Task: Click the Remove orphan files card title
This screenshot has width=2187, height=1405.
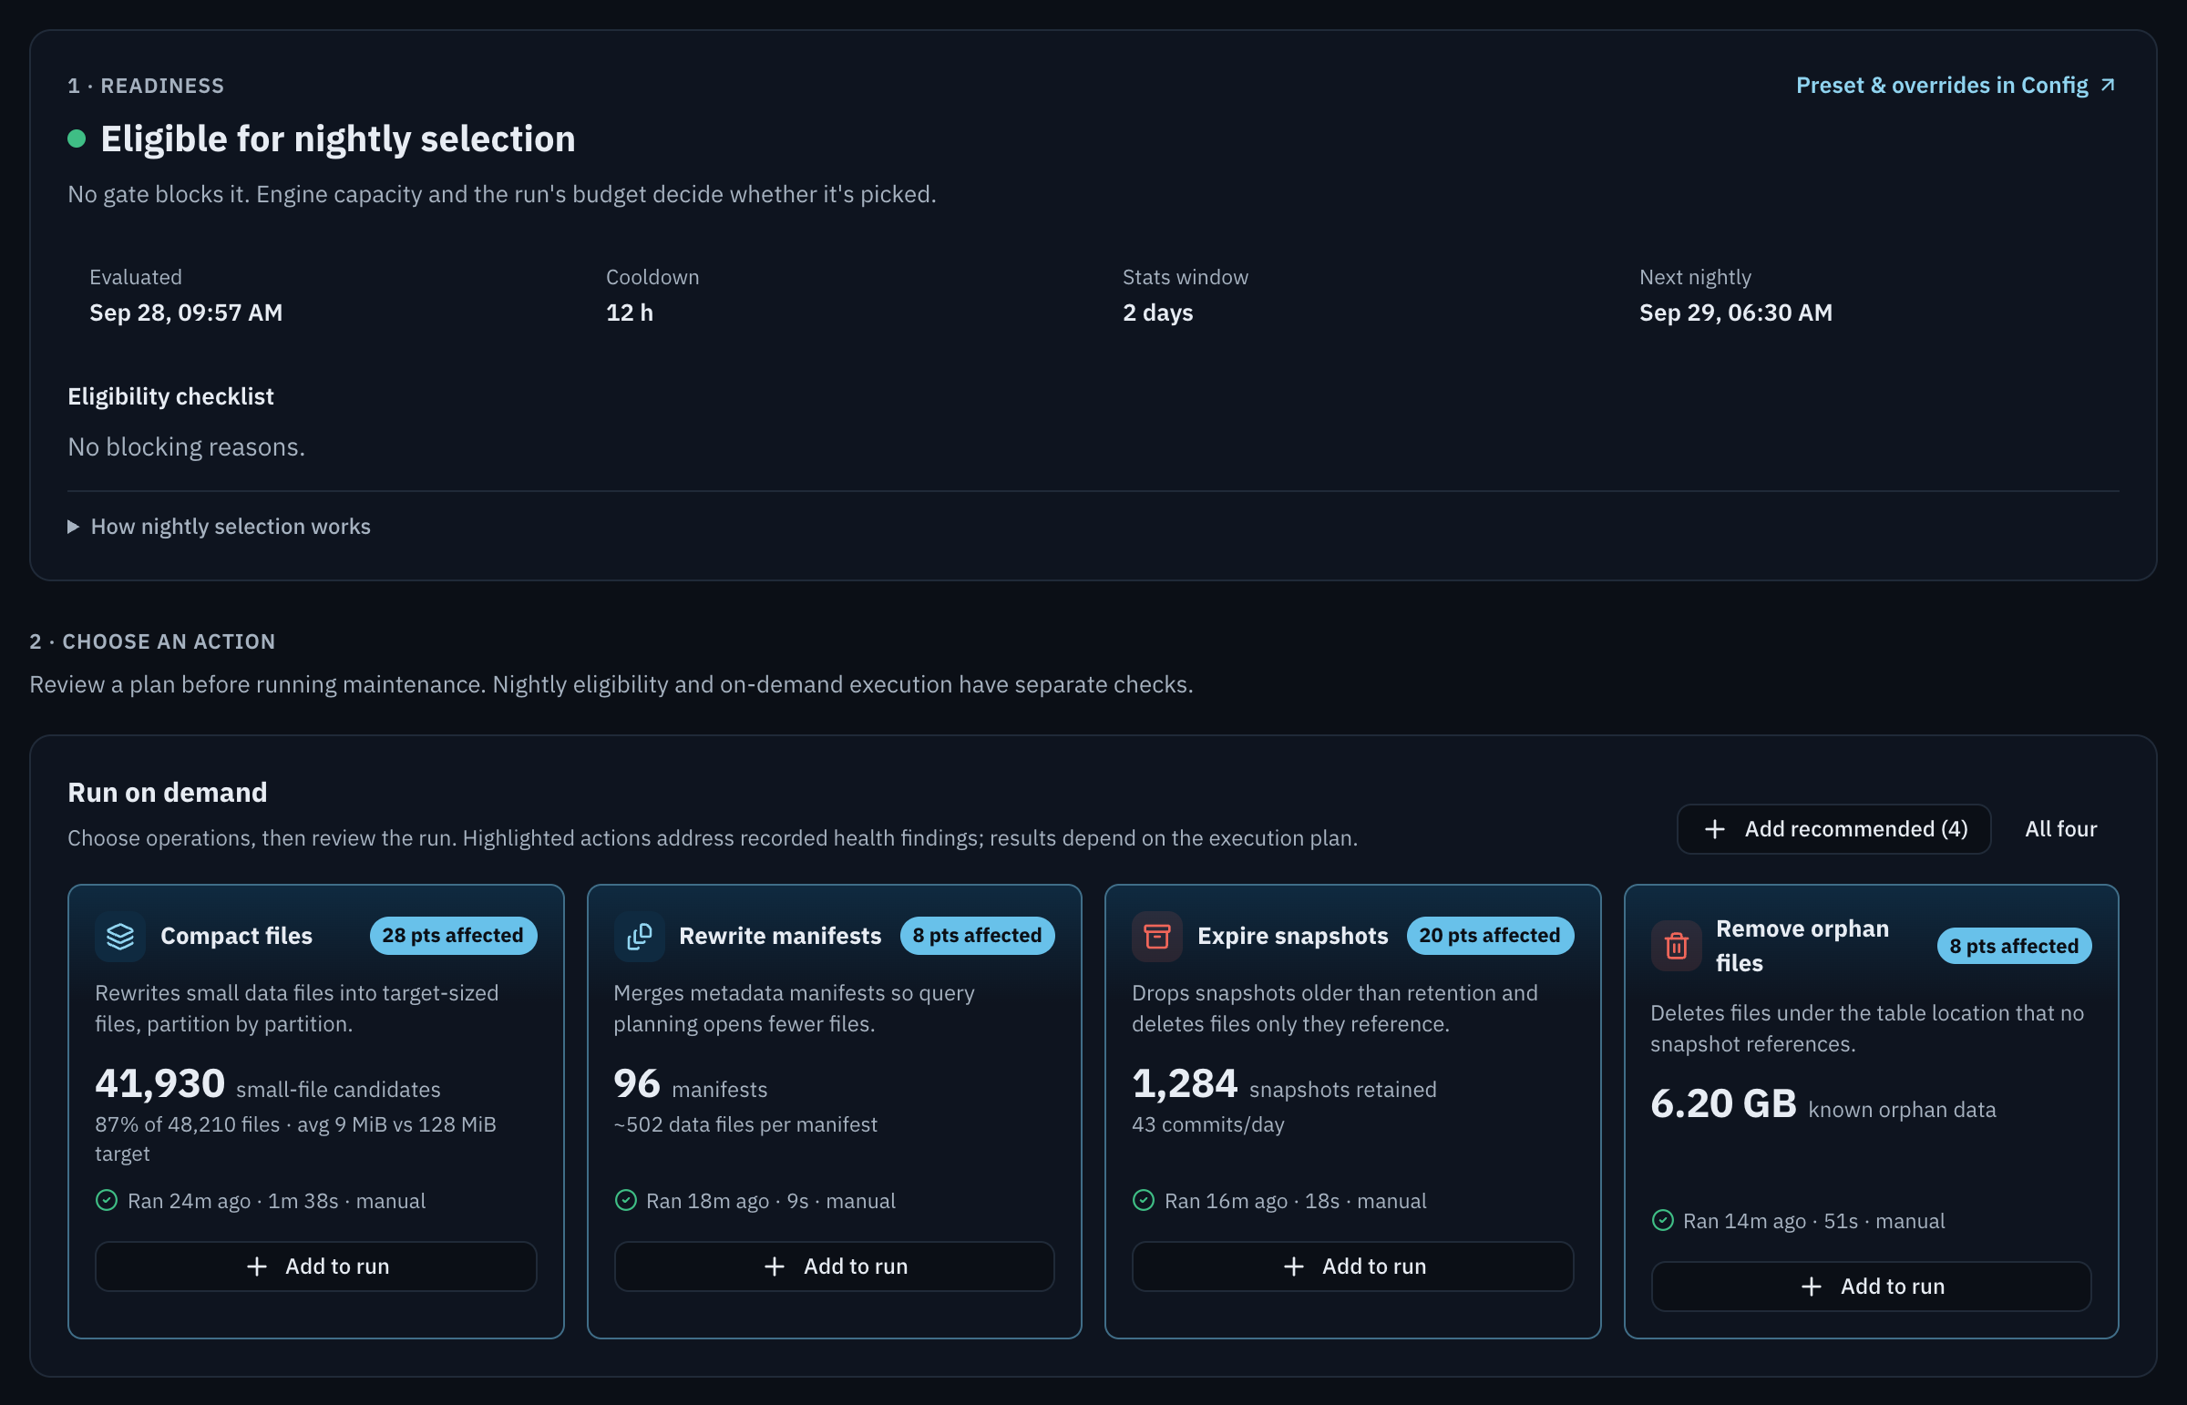Action: pyautogui.click(x=1802, y=946)
